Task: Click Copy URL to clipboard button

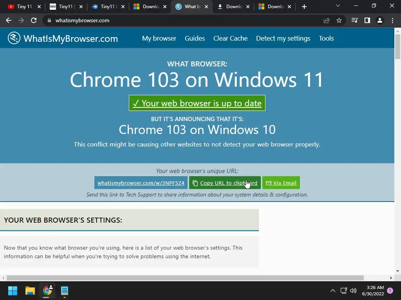Action: [x=225, y=183]
